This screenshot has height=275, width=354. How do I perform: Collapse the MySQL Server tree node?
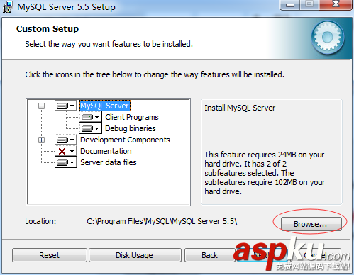click(41, 106)
